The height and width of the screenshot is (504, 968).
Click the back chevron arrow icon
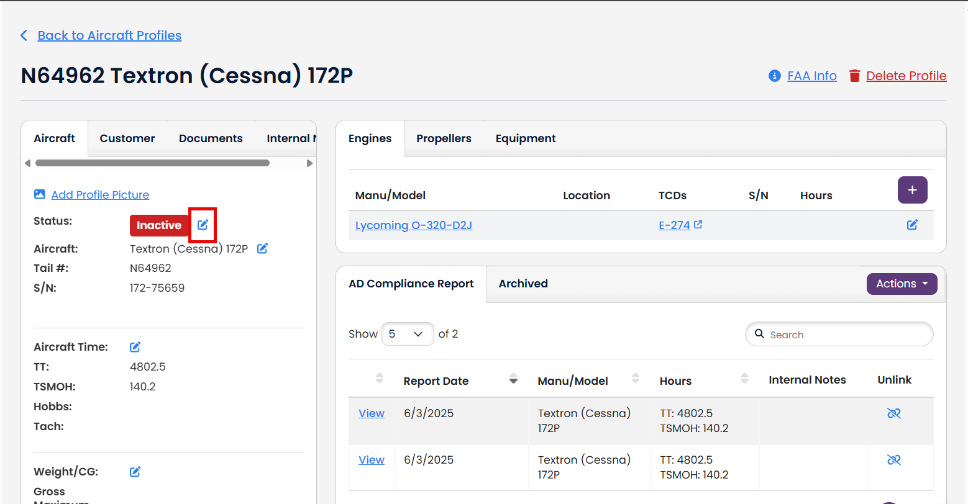click(24, 35)
